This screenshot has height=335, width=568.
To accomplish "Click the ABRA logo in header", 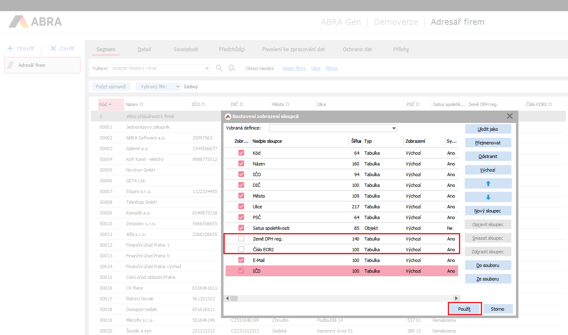I will (36, 22).
